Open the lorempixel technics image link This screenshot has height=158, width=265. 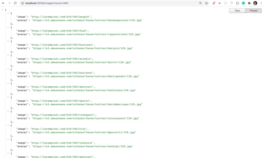(x=62, y=143)
